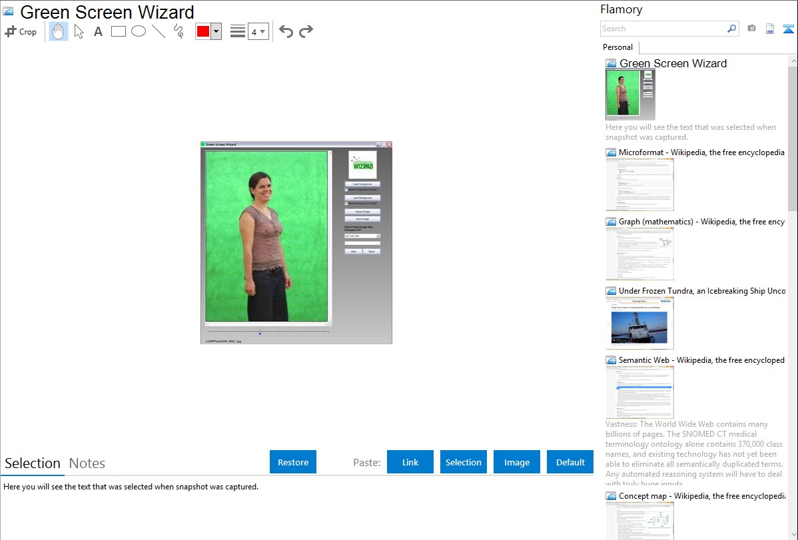Click the paste Image button
Image resolution: width=798 pixels, height=540 pixels.
click(x=517, y=462)
